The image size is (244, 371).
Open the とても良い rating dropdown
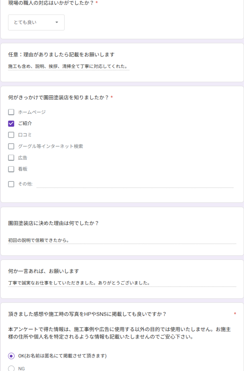point(36,22)
